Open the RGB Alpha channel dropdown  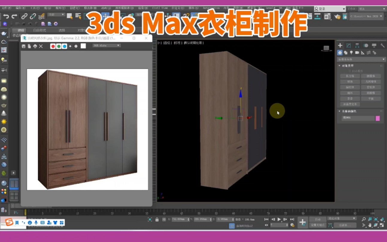(106, 45)
